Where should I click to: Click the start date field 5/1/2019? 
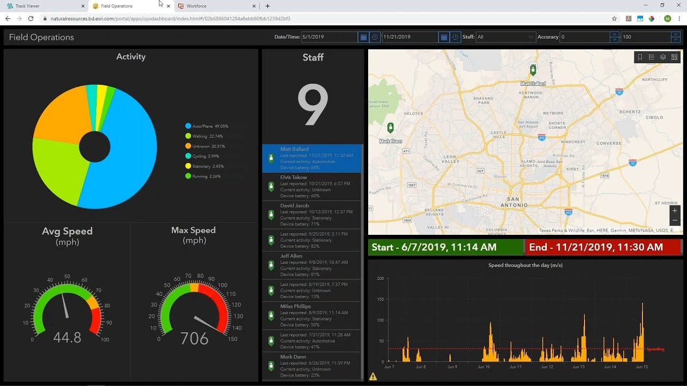pyautogui.click(x=330, y=37)
